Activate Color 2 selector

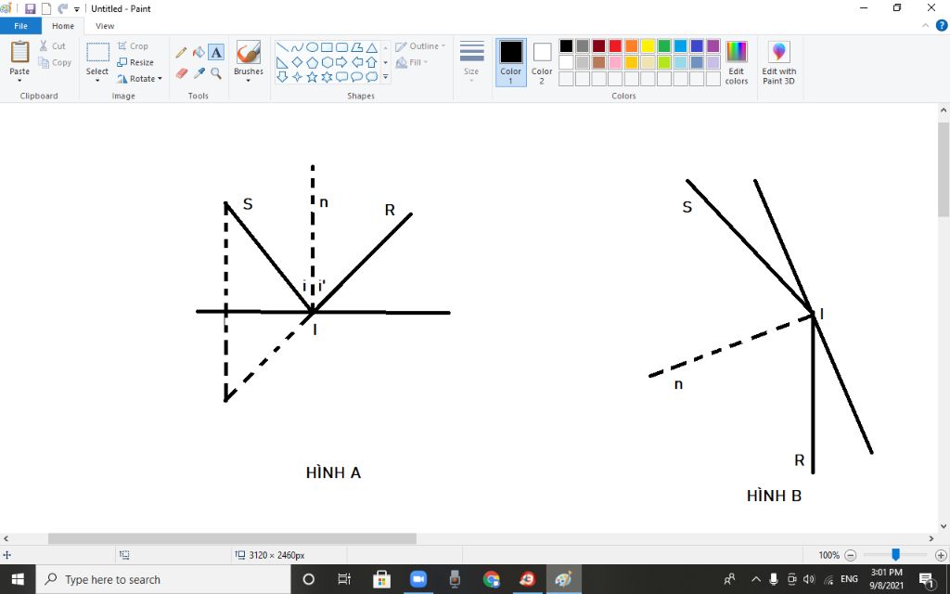(542, 63)
